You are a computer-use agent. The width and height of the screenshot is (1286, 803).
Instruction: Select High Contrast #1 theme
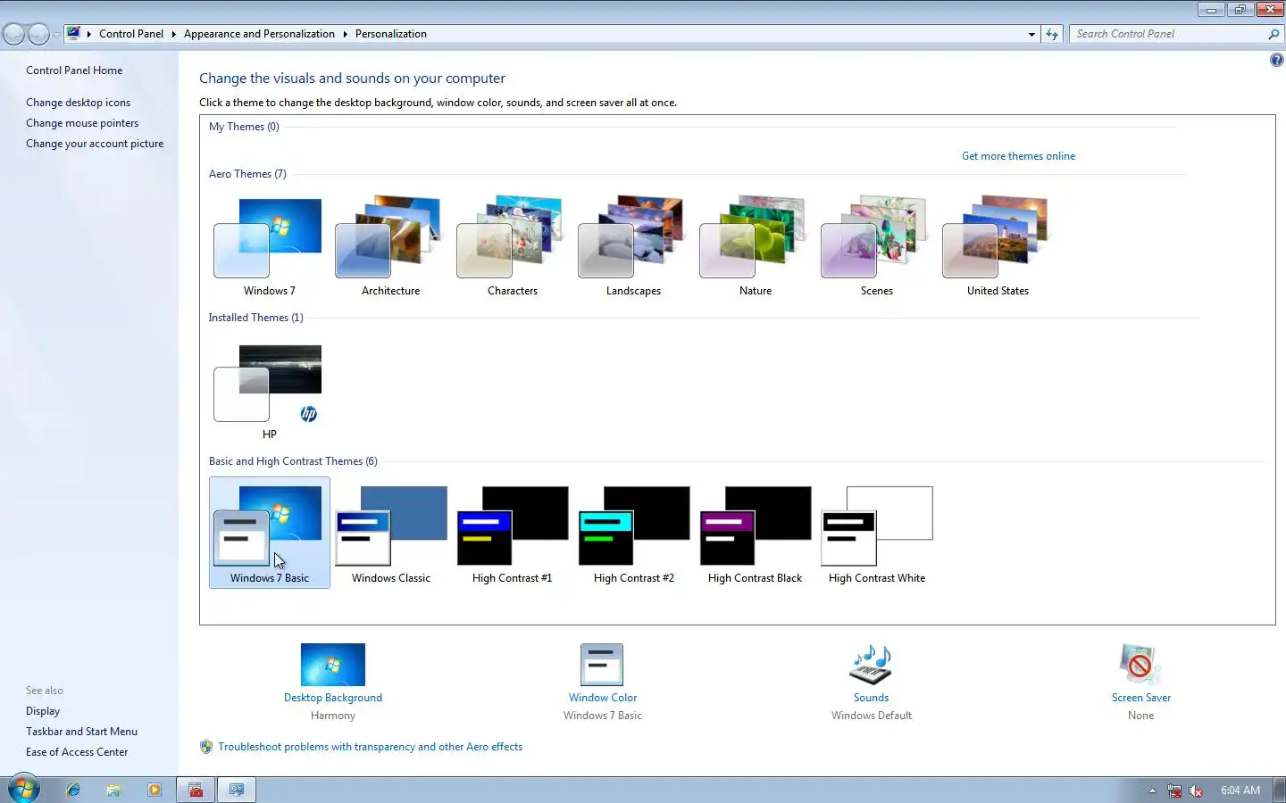(512, 533)
